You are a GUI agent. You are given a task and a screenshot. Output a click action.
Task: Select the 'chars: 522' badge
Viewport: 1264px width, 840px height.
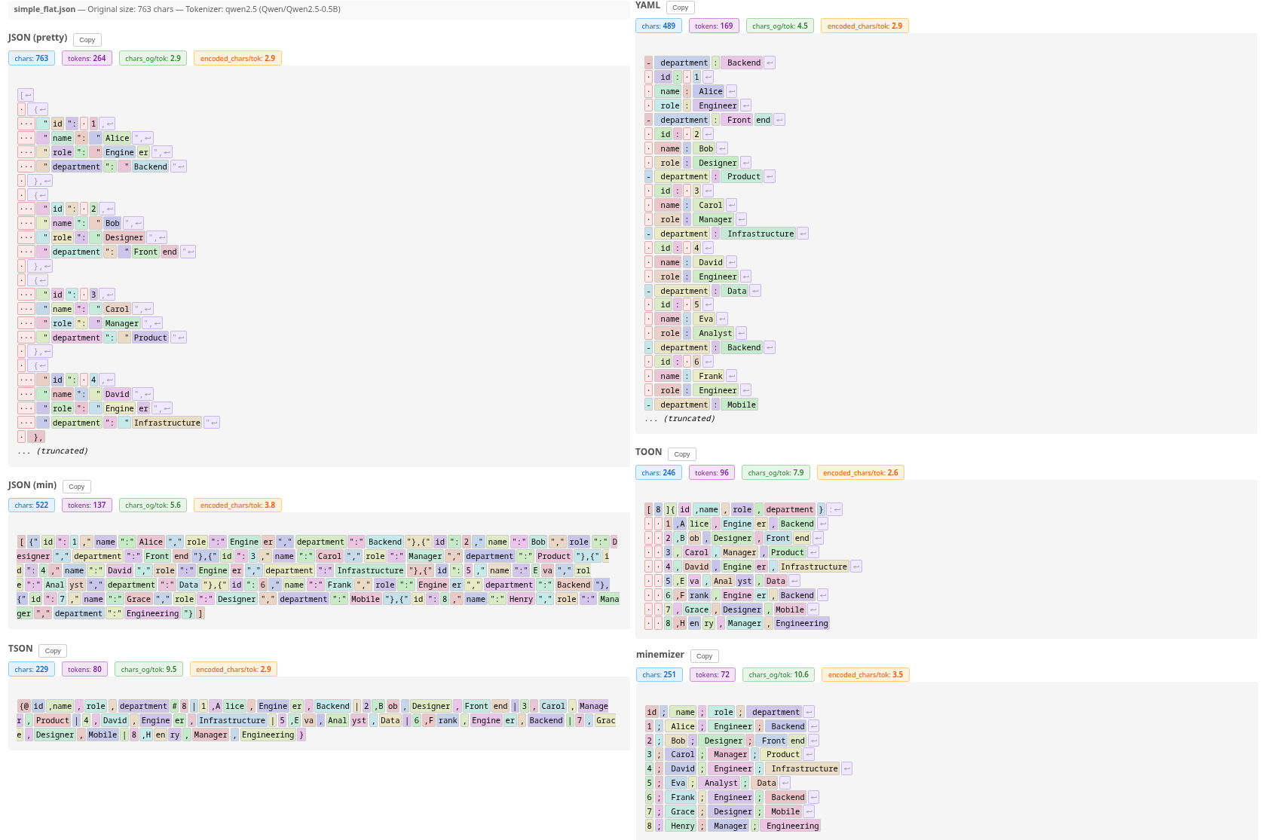tap(32, 505)
